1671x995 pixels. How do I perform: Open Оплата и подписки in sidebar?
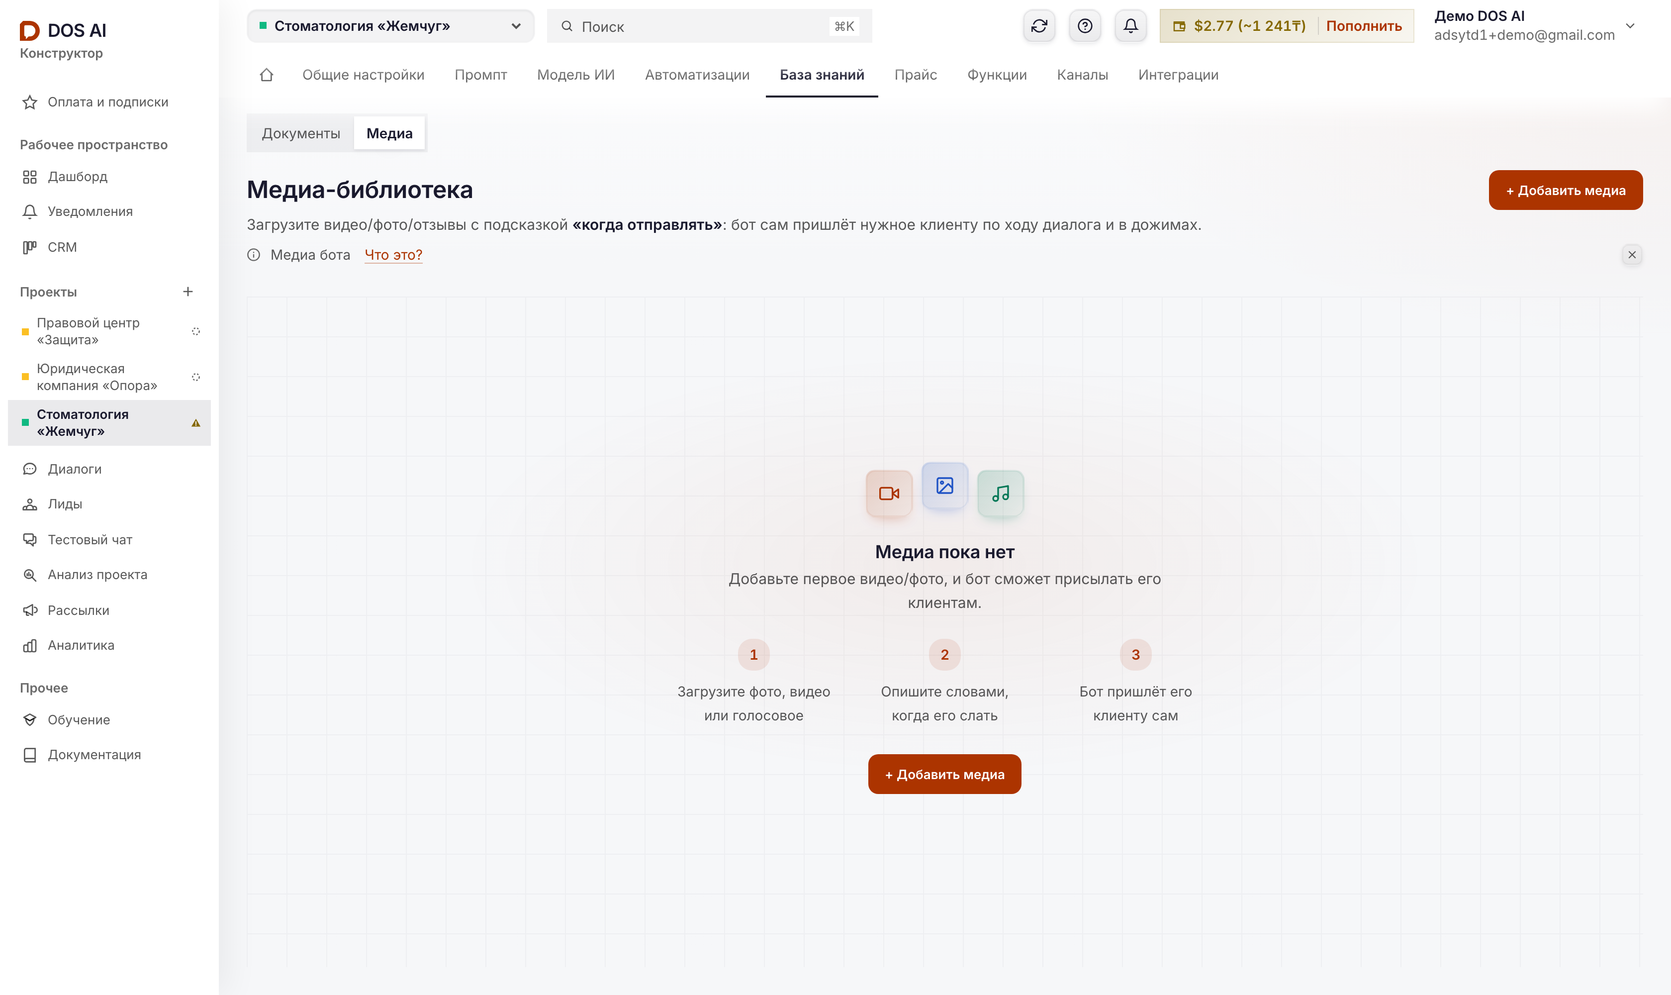pyautogui.click(x=109, y=102)
